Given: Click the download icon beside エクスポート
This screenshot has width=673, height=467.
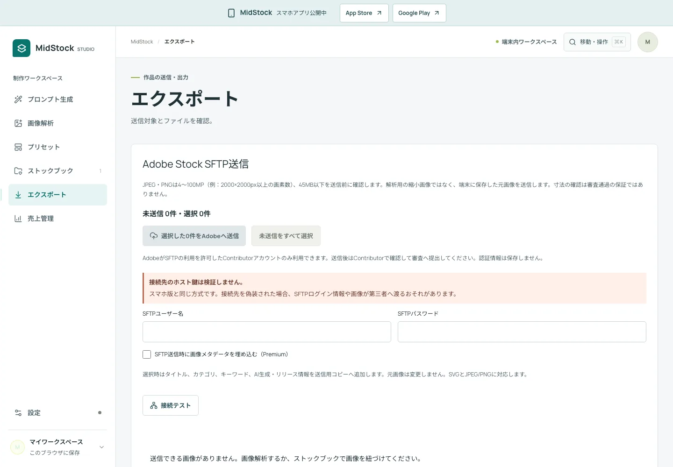Looking at the screenshot, I should coord(18,195).
